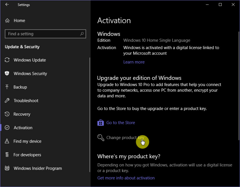Open Windows Update section
240x187 pixels.
pyautogui.click(x=30, y=60)
